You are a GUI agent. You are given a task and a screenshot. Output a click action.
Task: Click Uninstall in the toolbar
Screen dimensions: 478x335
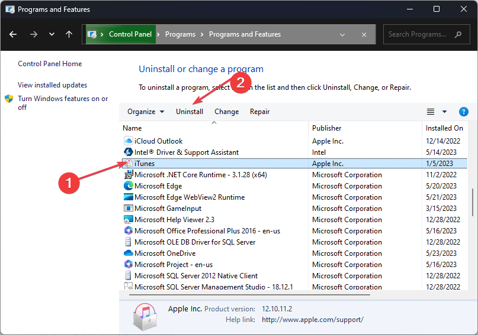tap(190, 112)
